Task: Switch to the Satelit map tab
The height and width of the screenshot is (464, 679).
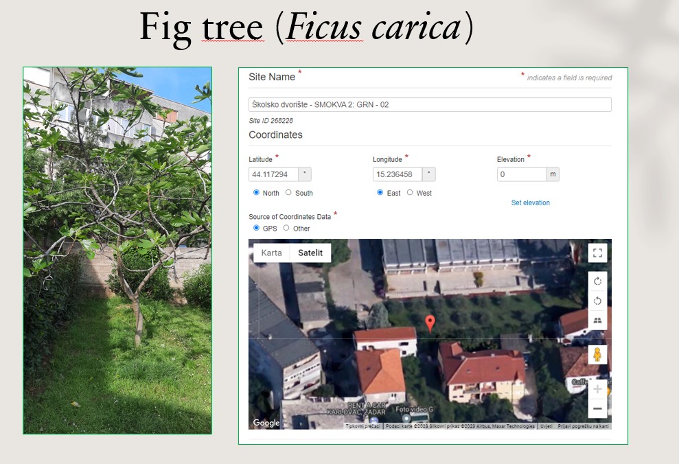Action: pyautogui.click(x=310, y=253)
